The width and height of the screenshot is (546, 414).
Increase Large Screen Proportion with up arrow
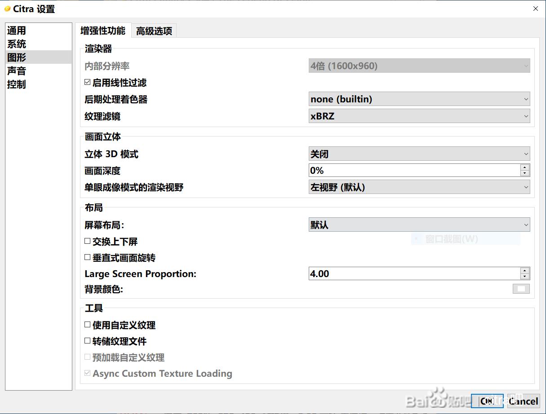pyautogui.click(x=524, y=271)
